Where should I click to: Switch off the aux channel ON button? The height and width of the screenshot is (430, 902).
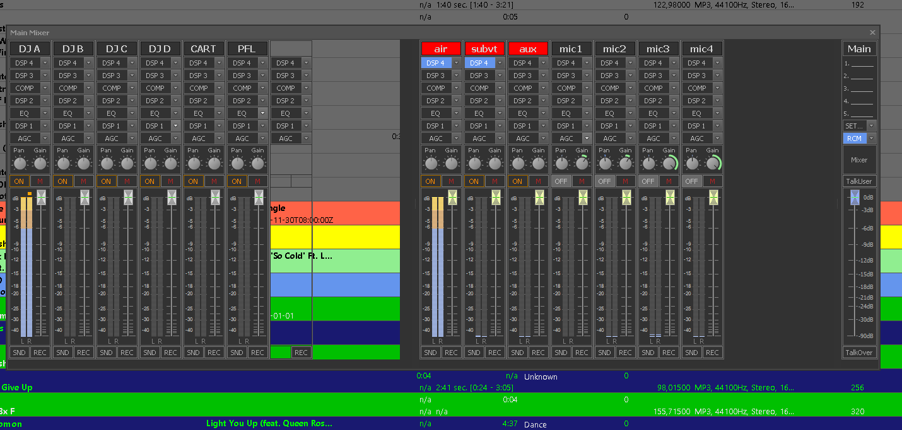517,181
